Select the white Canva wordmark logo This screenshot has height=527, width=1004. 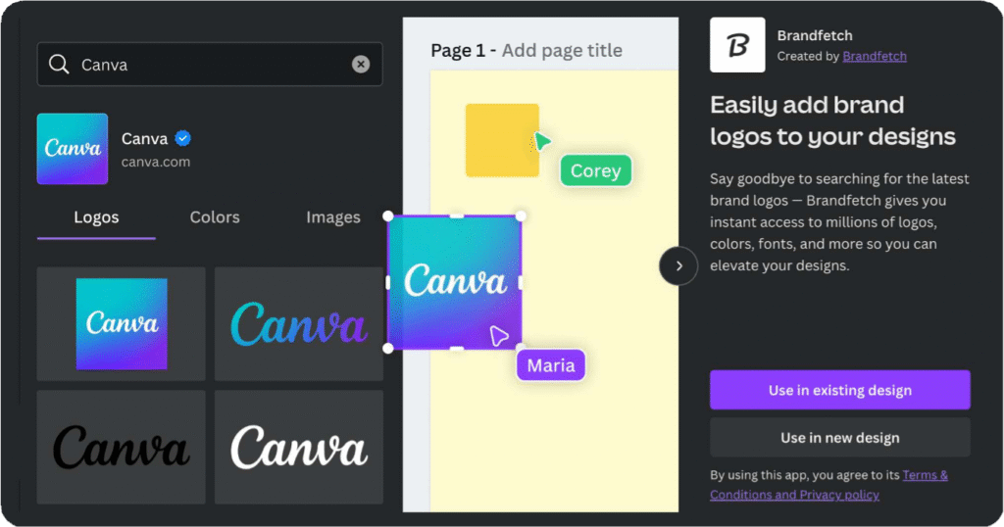coord(298,447)
